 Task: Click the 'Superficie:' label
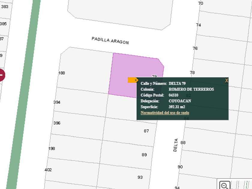click(x=149, y=107)
